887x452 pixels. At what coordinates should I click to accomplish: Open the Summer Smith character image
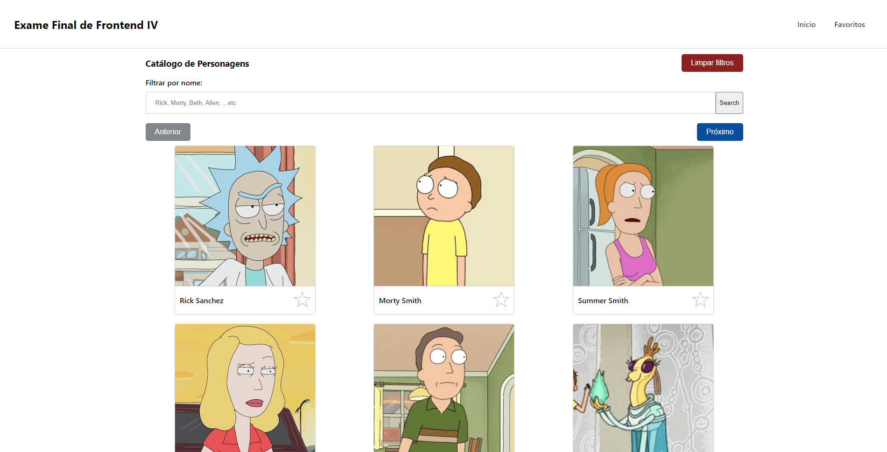643,216
